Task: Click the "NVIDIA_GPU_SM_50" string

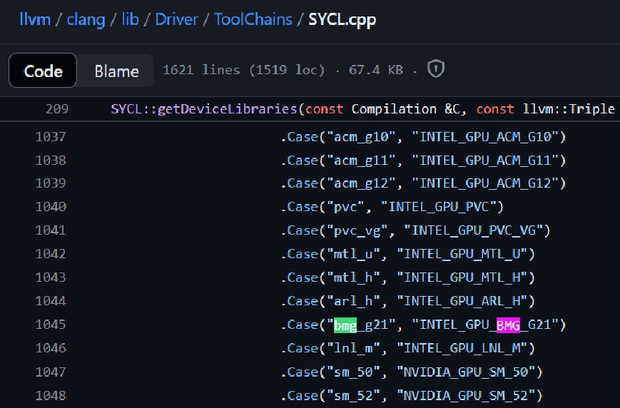Action: pos(469,372)
